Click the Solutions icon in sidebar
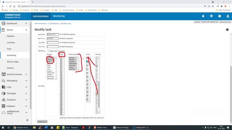 (x=4, y=100)
